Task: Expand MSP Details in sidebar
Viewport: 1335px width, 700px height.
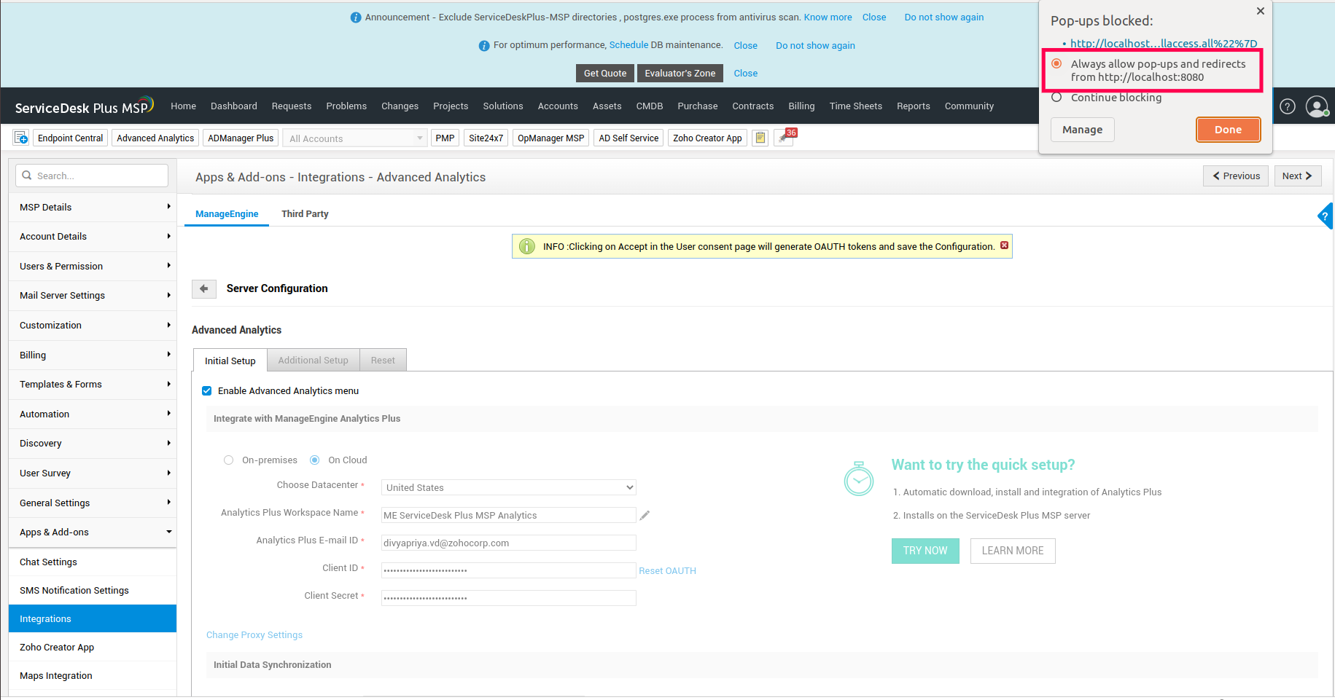Action: coord(93,208)
